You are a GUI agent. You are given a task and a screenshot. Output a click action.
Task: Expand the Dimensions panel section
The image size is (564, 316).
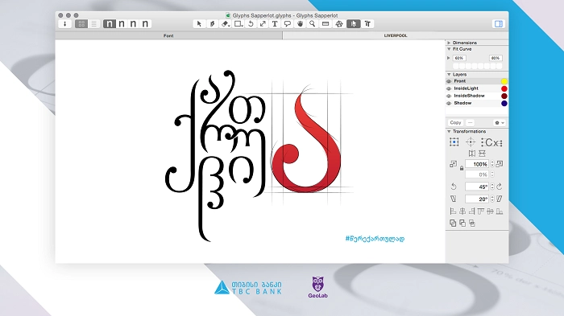(x=449, y=43)
